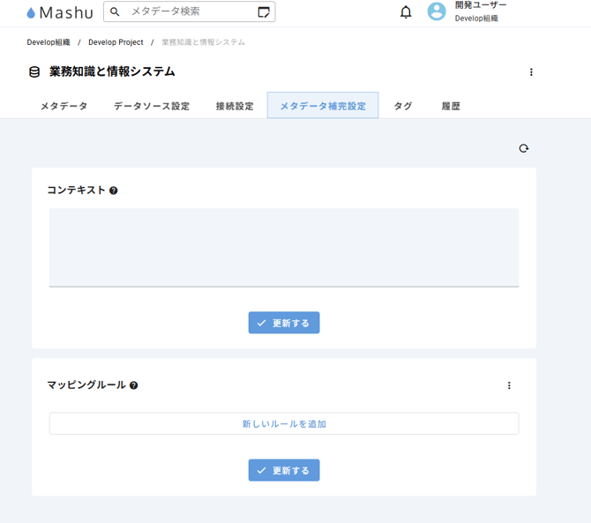Click the magnifier icon in search box

tap(116, 11)
